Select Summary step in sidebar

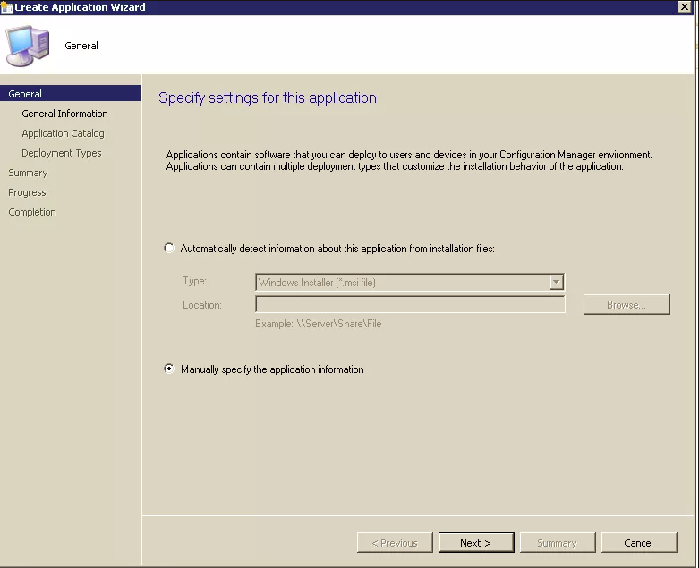tap(28, 173)
